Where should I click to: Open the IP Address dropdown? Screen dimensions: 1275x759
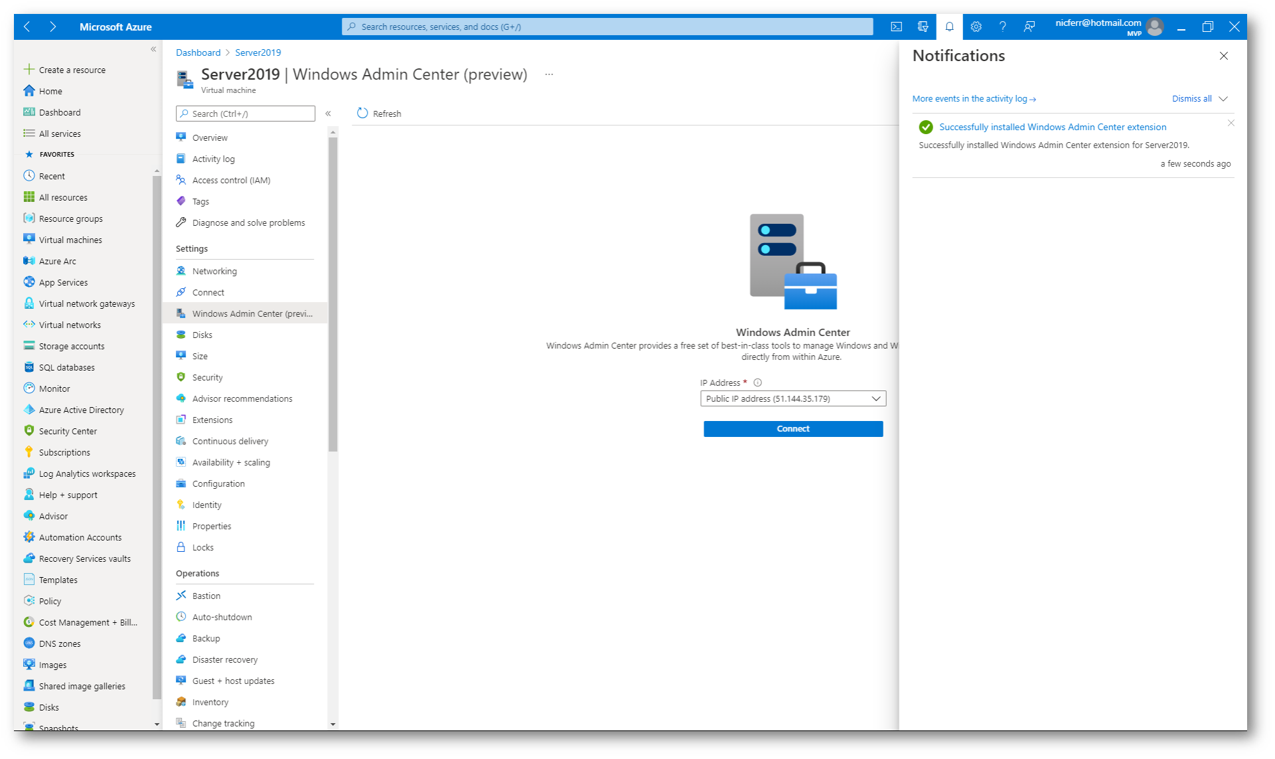(793, 398)
